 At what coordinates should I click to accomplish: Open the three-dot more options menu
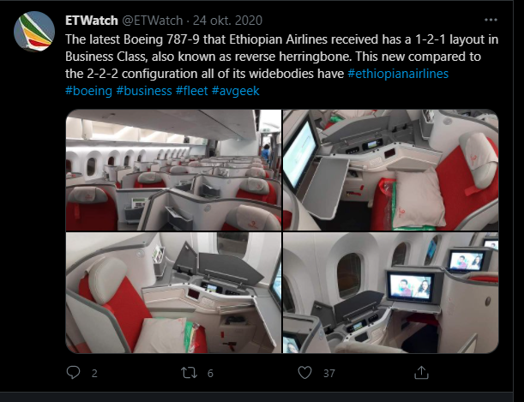(x=491, y=20)
